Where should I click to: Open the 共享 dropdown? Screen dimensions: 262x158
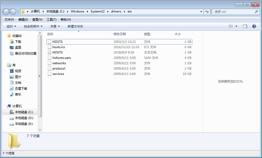click(55, 26)
